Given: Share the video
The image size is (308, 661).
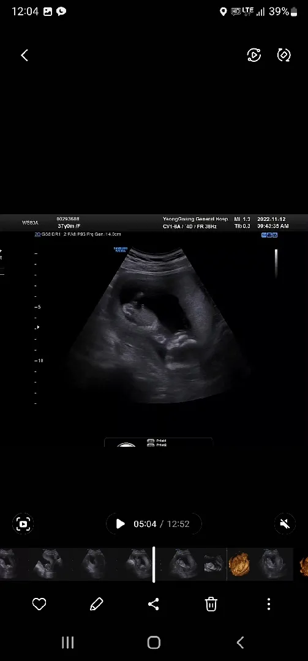Looking at the screenshot, I should tap(154, 605).
